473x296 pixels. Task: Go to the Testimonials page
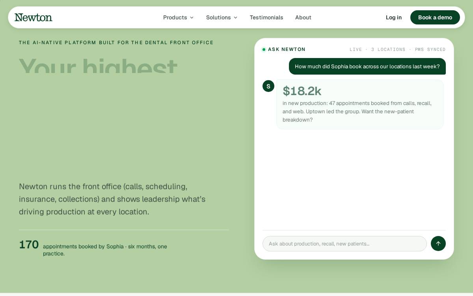pos(266,17)
